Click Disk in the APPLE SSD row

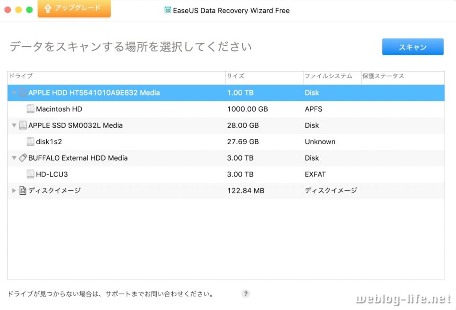312,125
